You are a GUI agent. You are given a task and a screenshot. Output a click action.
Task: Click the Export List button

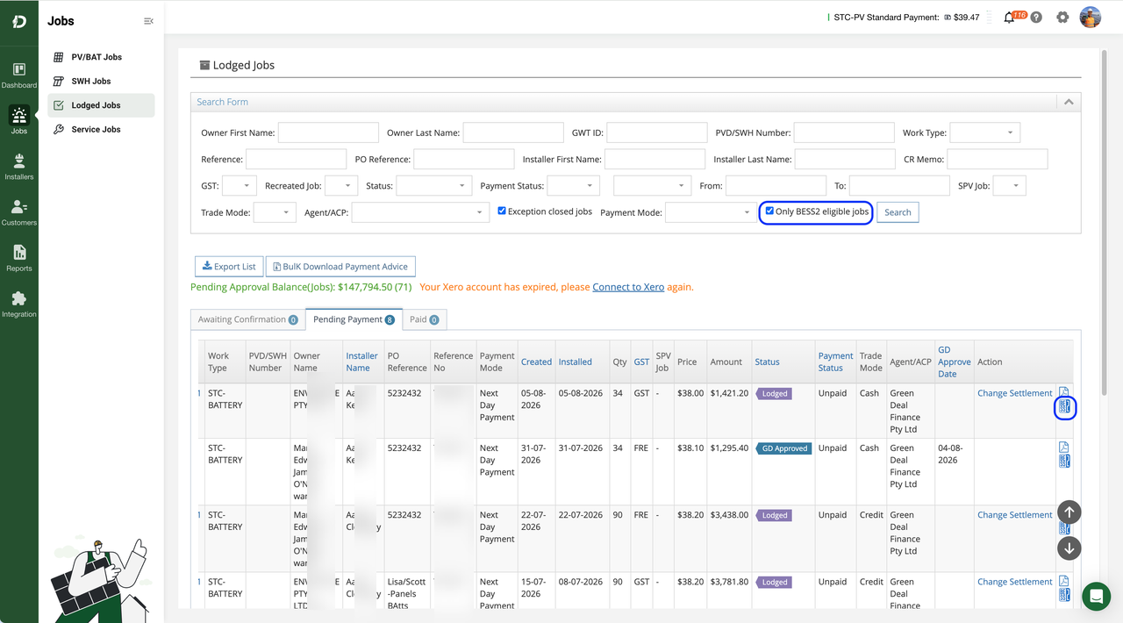click(x=229, y=267)
